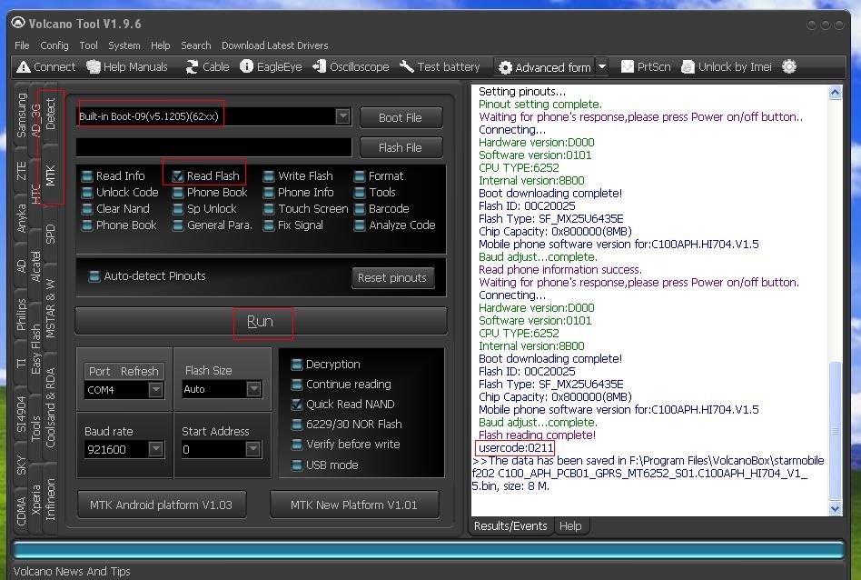This screenshot has width=861, height=580.
Task: Toggle Auto-detect Pinouts checkbox
Action: [x=94, y=276]
